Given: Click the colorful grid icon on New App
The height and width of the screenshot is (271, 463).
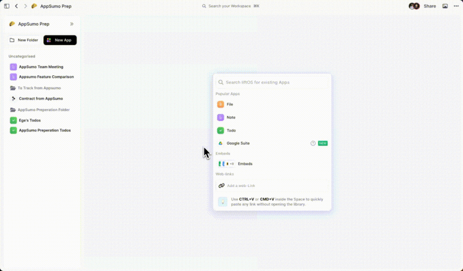Looking at the screenshot, I should pos(49,40).
